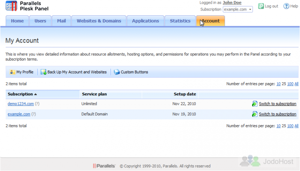Click the Subscription column sort arrow
This screenshot has height=171, width=300.
[35, 94]
